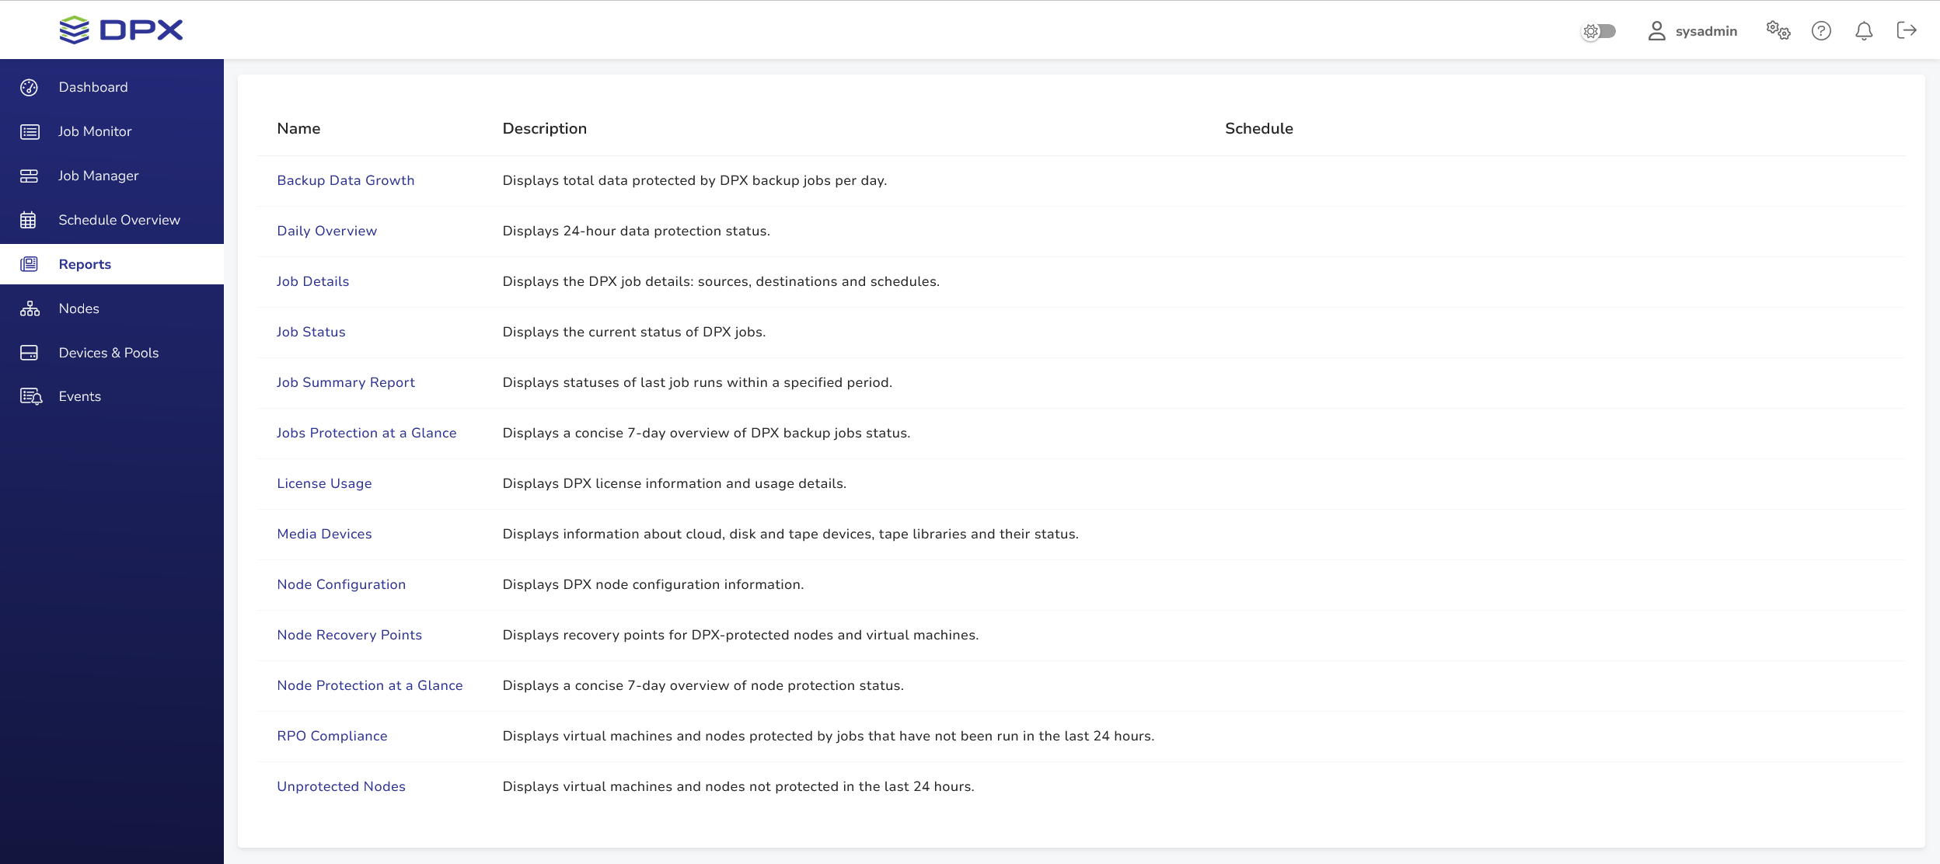Open the Backup Data Growth report

click(345, 180)
